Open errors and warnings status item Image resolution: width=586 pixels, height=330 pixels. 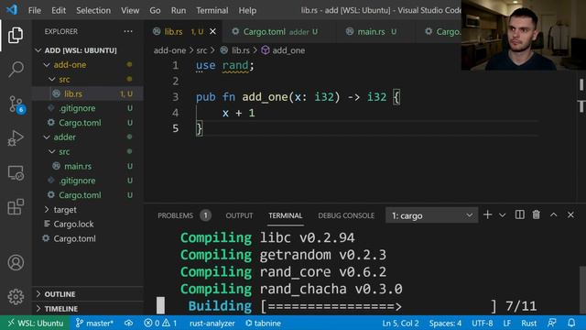[x=160, y=323]
